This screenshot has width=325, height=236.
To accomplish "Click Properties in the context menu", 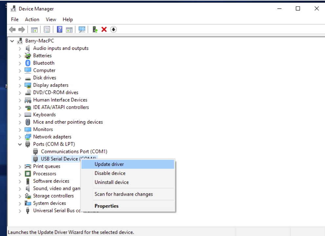I will pos(107,206).
